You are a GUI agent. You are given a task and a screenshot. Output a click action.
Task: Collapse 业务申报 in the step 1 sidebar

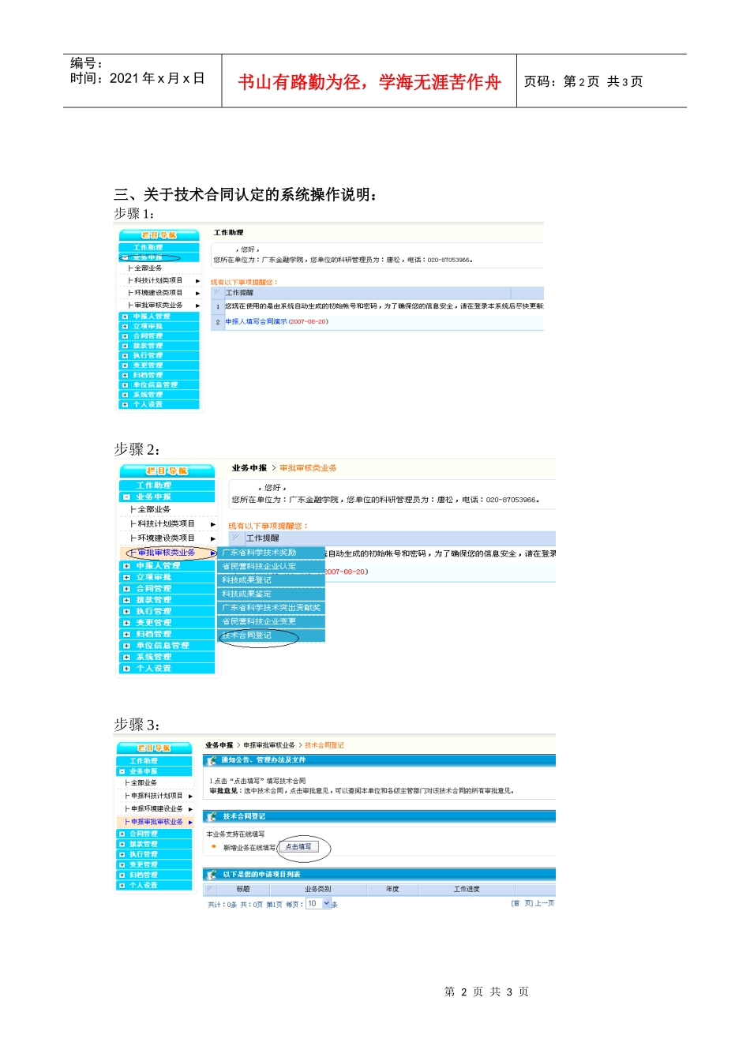pyautogui.click(x=124, y=257)
